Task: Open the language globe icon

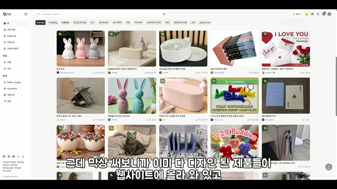Action: pyautogui.click(x=318, y=14)
